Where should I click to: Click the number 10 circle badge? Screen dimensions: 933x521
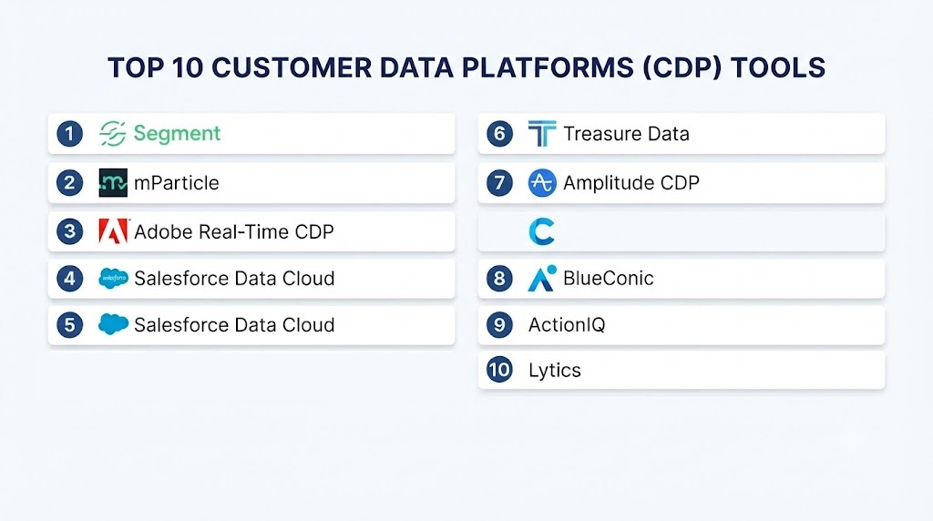(499, 370)
